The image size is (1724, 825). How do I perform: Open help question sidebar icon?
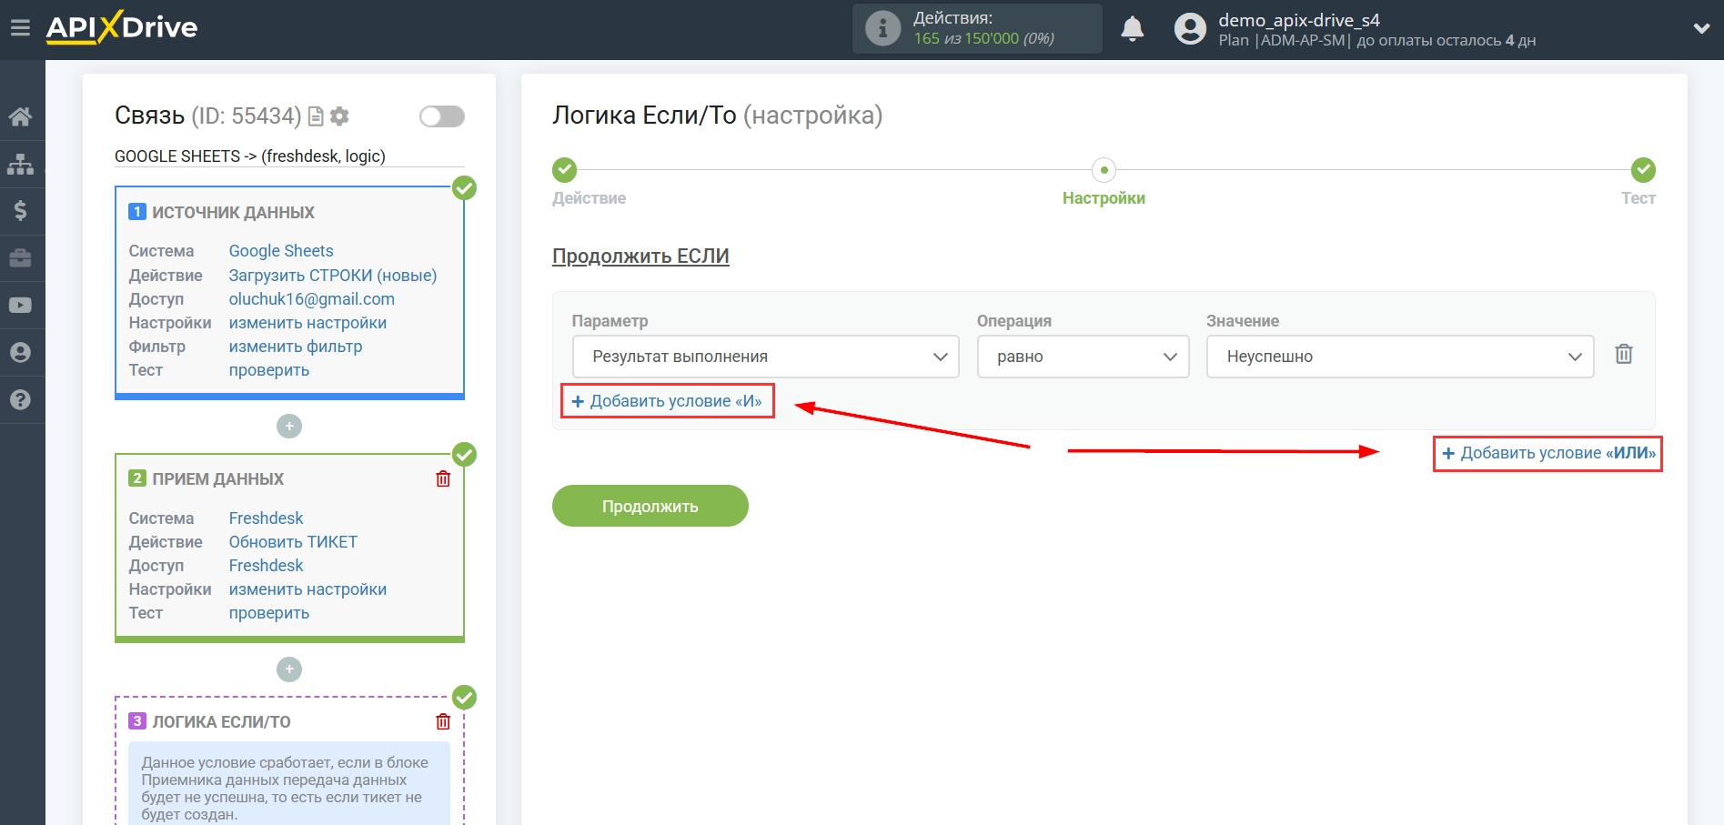pos(20,400)
